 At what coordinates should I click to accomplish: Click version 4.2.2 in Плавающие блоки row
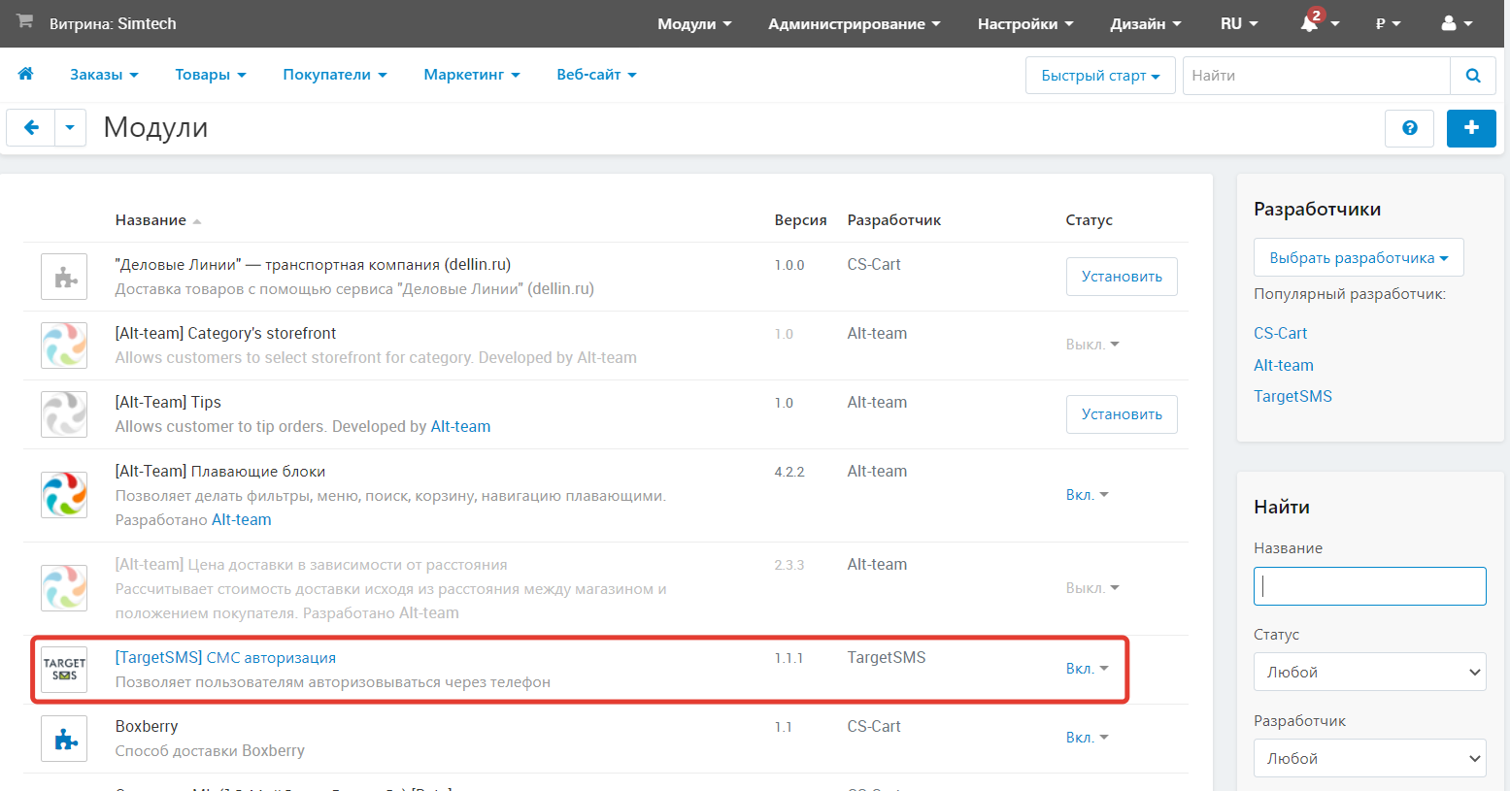tap(789, 472)
